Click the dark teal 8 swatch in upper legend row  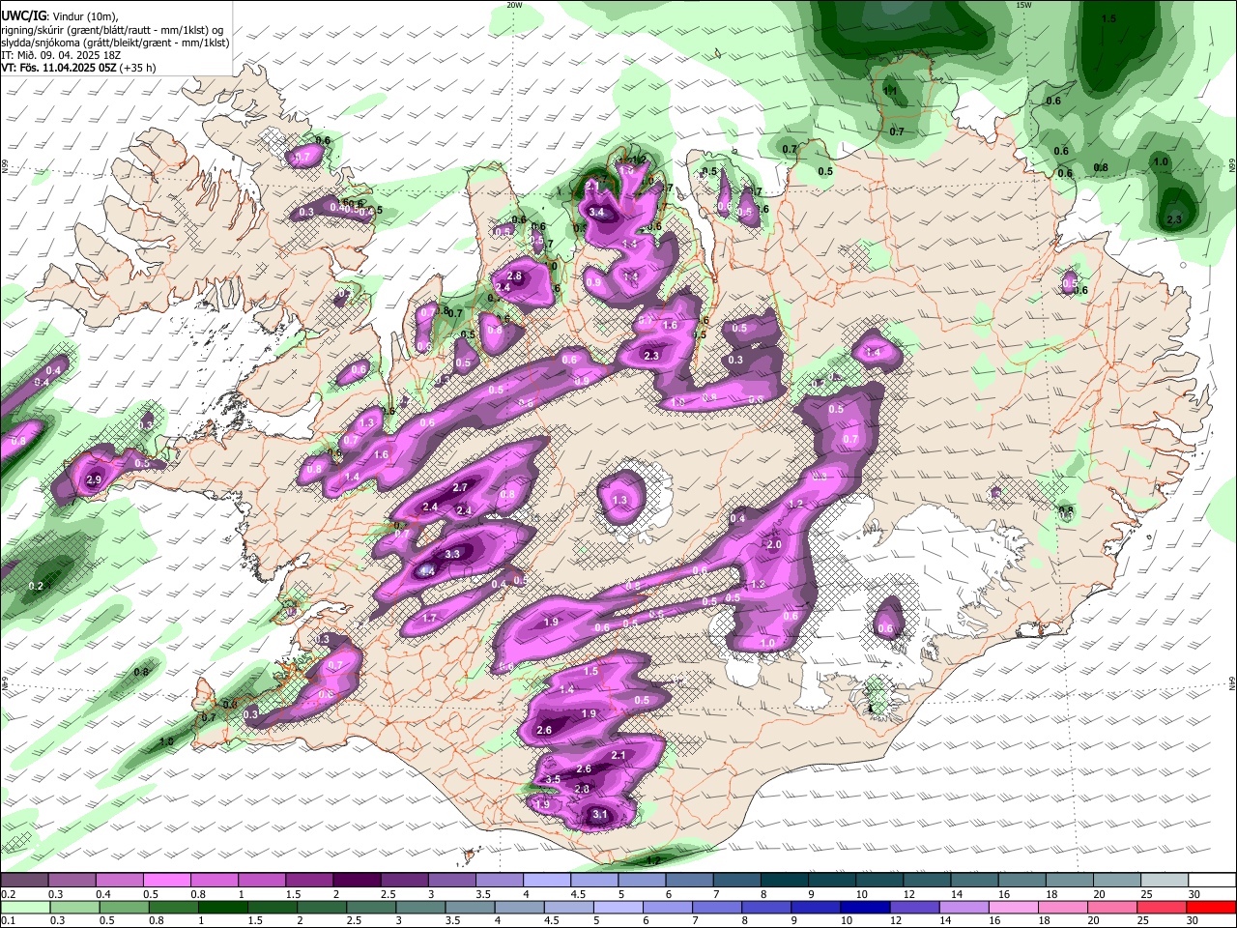[x=784, y=881]
